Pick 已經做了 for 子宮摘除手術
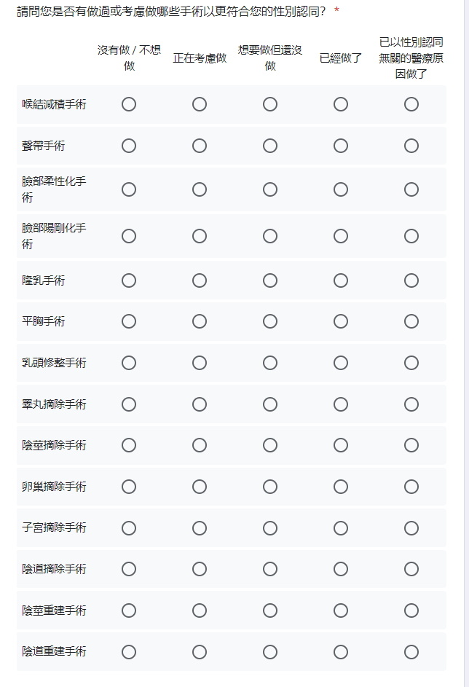The width and height of the screenshot is (469, 687). [341, 528]
